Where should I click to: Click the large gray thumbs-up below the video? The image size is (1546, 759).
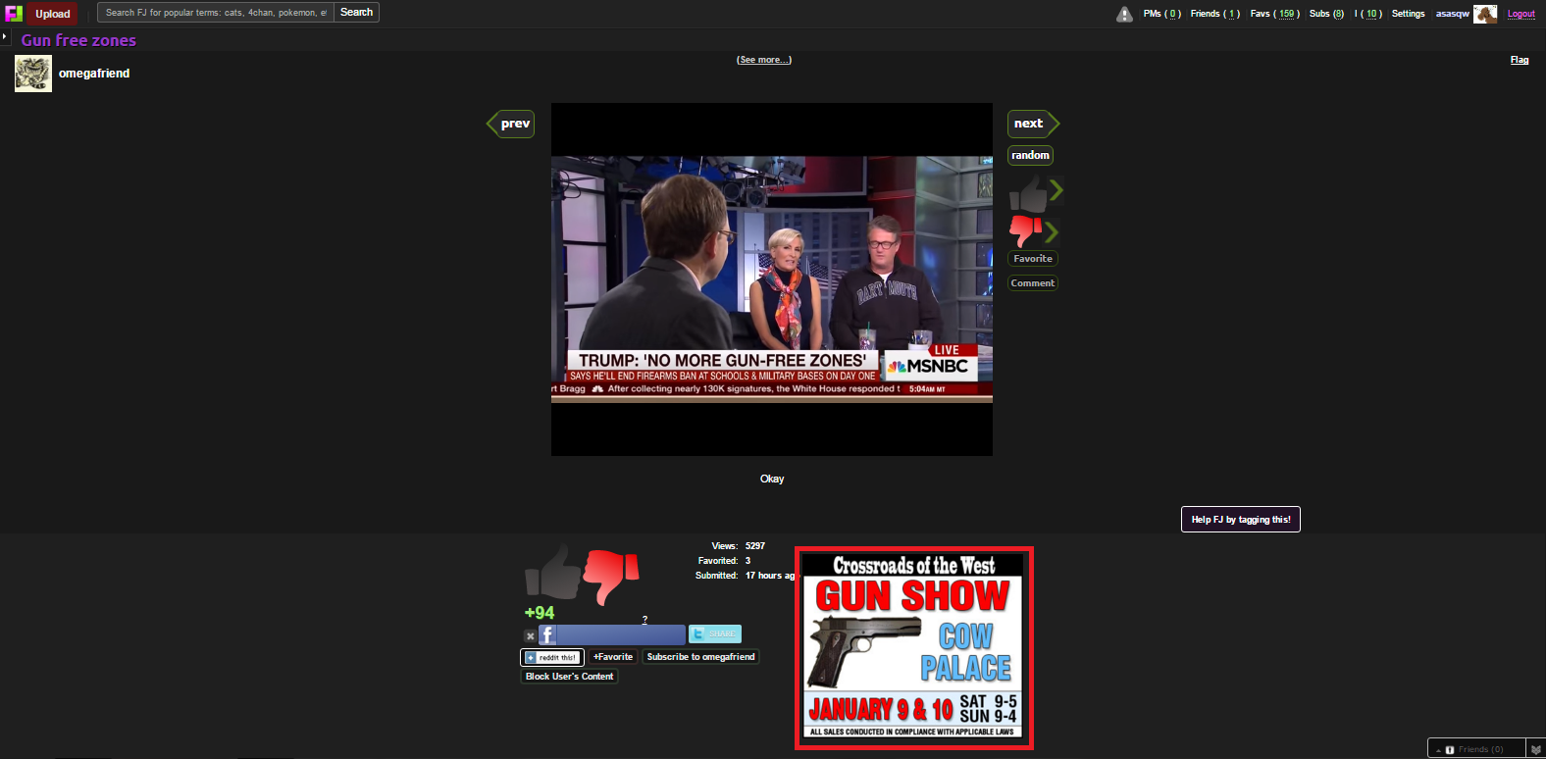point(553,573)
